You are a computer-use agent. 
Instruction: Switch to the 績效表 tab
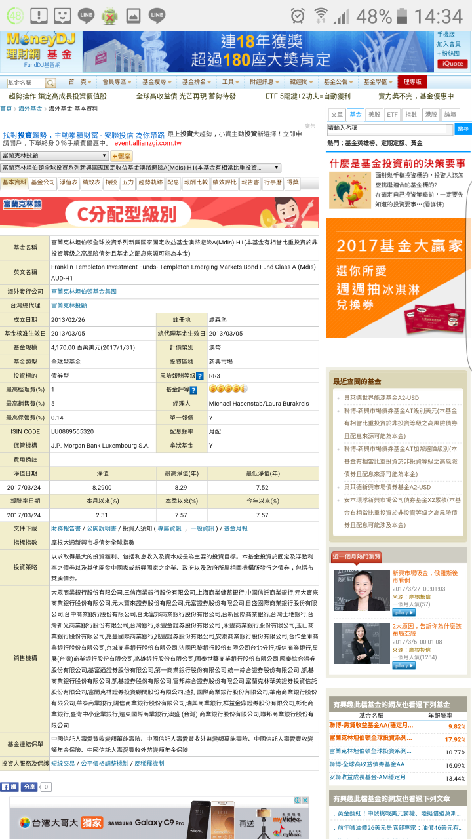[x=91, y=182]
